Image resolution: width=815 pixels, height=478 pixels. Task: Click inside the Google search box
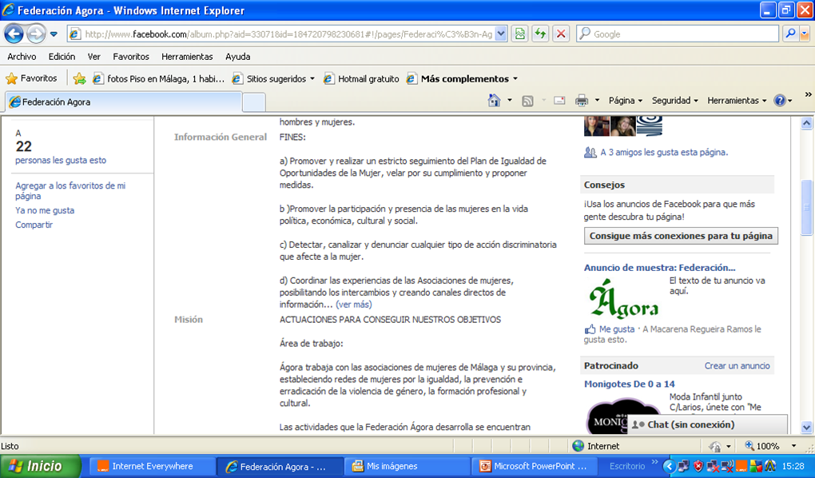[x=678, y=34]
